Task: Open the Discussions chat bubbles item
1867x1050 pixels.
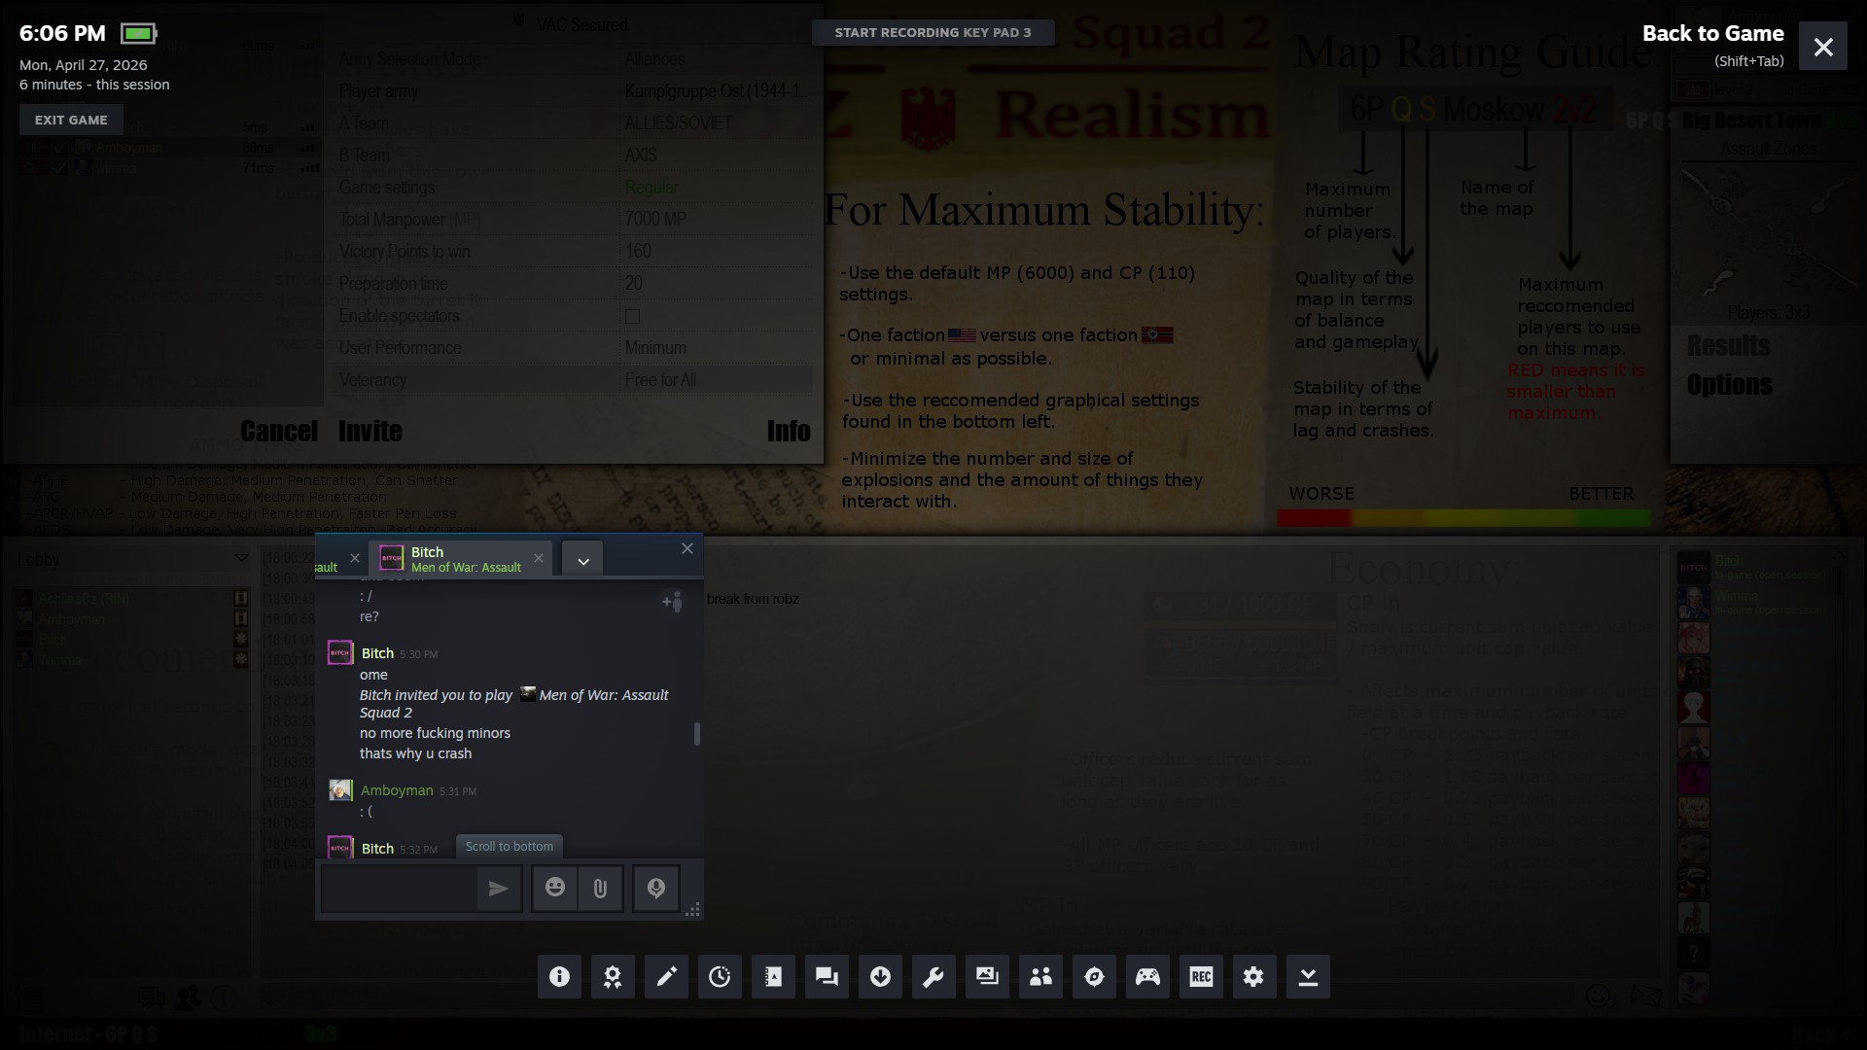Action: [x=827, y=977]
